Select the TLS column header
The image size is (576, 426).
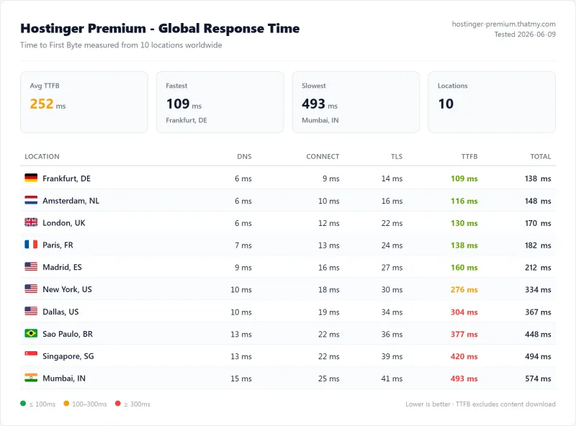coord(397,156)
